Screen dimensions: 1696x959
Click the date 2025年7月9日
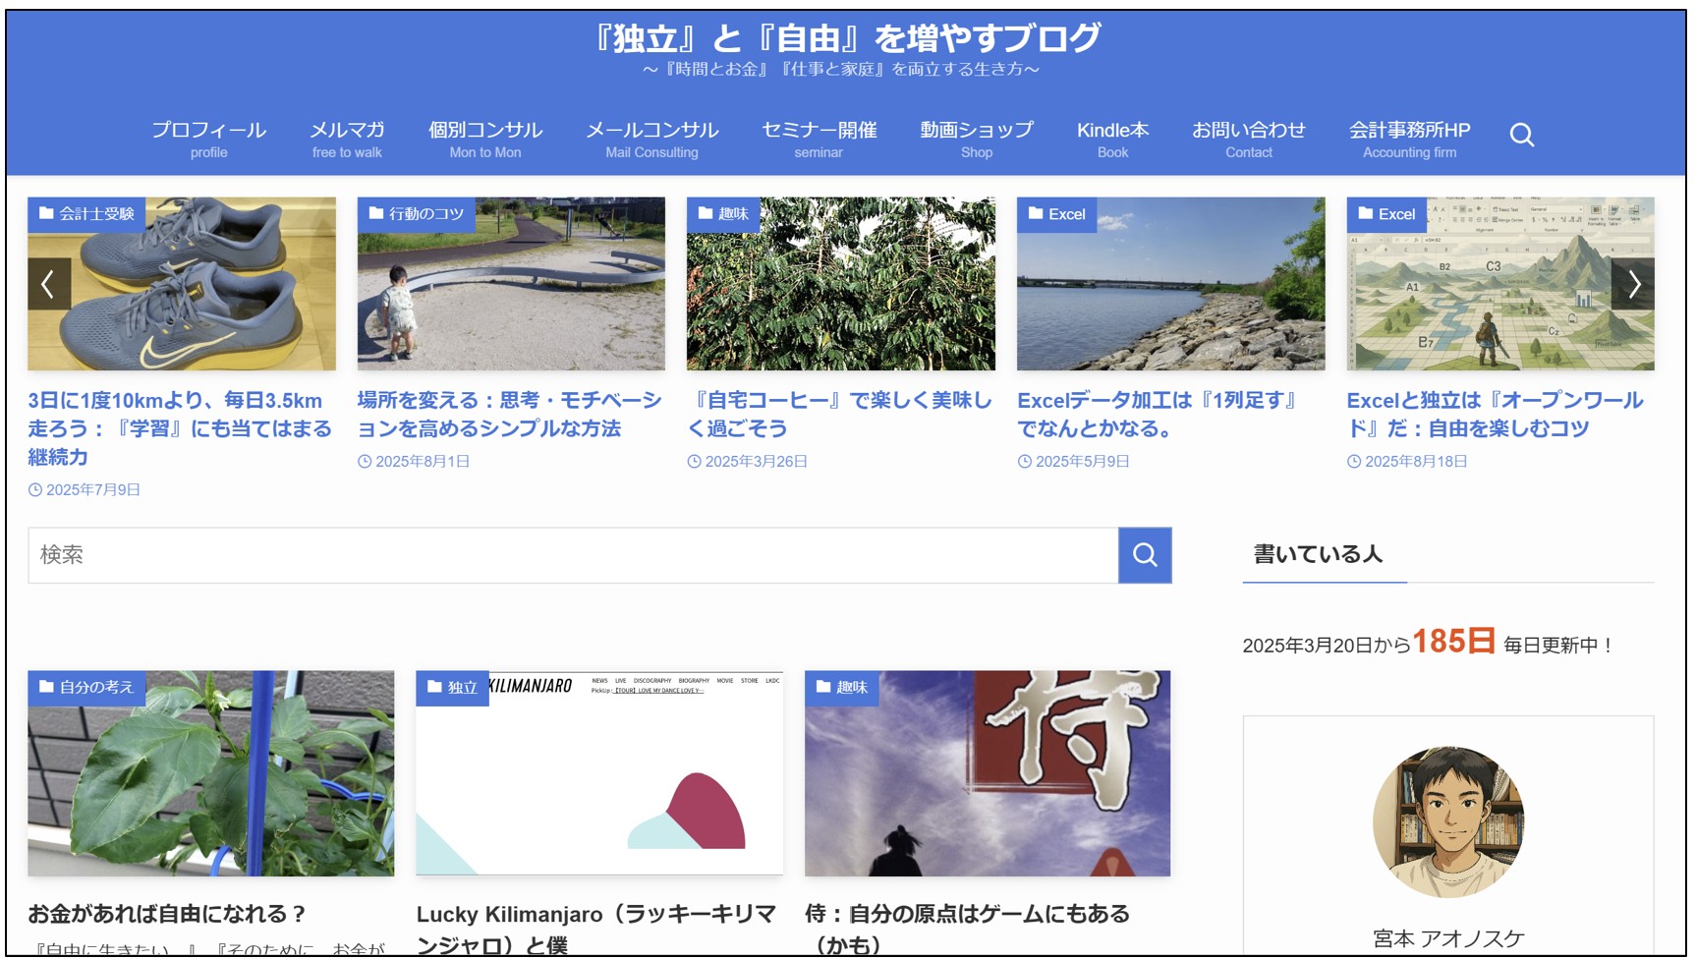tap(92, 489)
